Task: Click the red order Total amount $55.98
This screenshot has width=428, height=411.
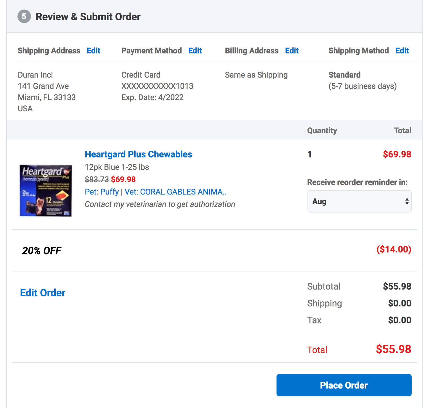Action: click(x=393, y=349)
